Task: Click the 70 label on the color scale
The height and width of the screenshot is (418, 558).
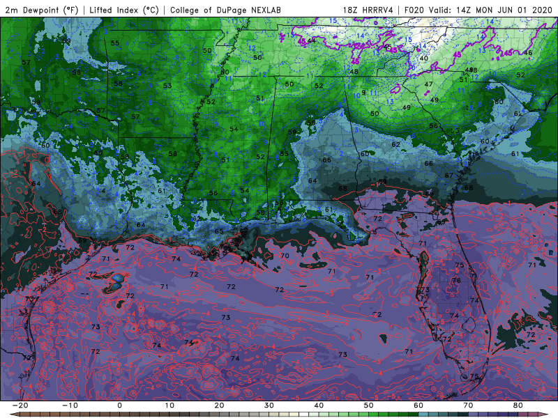Action: tap(468, 405)
